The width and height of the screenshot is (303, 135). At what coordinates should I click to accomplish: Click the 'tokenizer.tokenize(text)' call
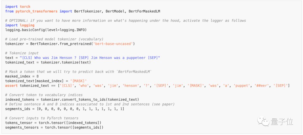click(x=66, y=62)
